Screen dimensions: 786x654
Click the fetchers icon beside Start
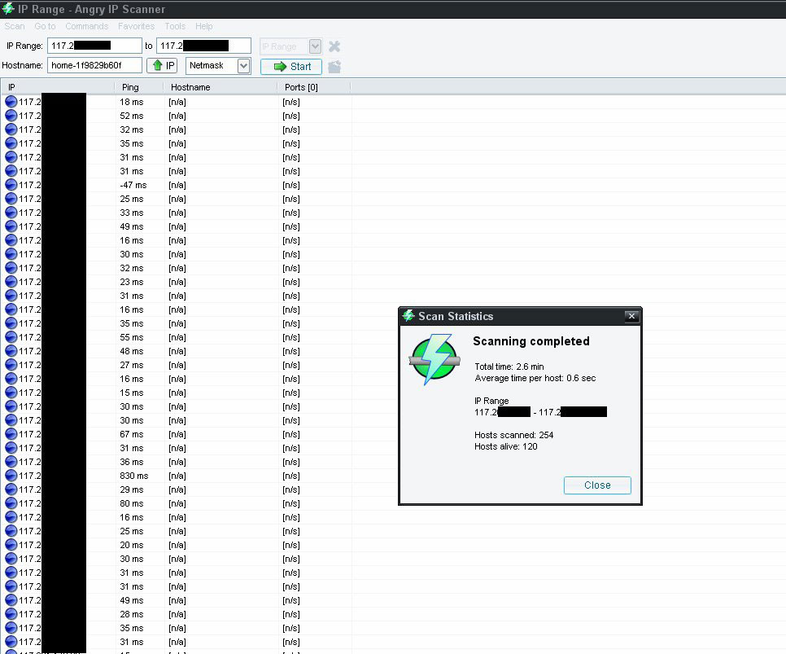coord(334,67)
